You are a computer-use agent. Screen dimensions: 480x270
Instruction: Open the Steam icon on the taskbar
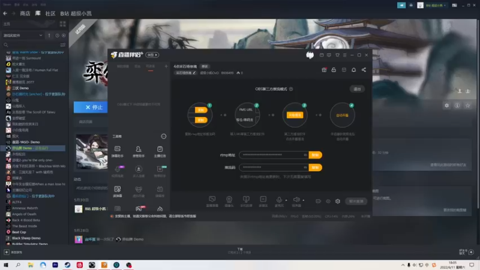point(67,265)
